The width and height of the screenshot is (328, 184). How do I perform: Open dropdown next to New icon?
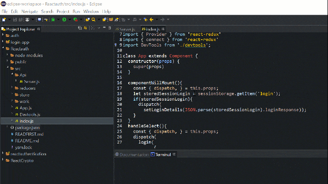(10, 20)
